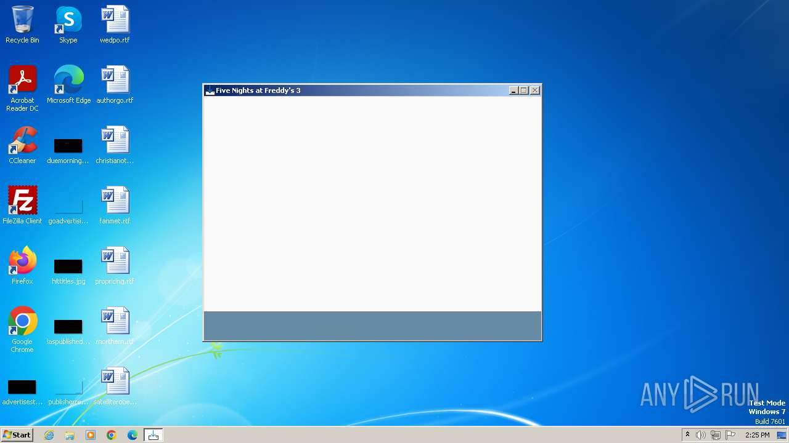Launch Skype from the desktop

68,25
